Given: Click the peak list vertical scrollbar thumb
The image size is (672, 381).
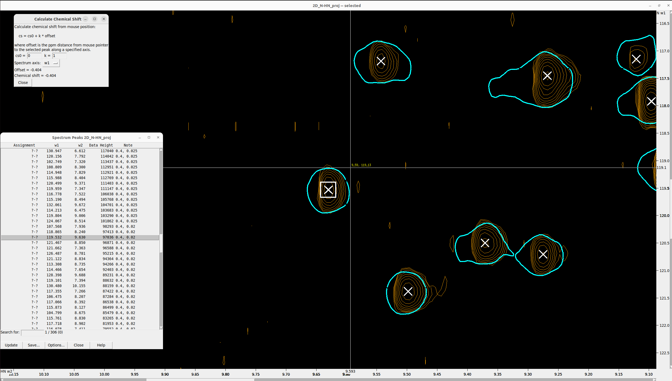Looking at the screenshot, I should [x=161, y=243].
